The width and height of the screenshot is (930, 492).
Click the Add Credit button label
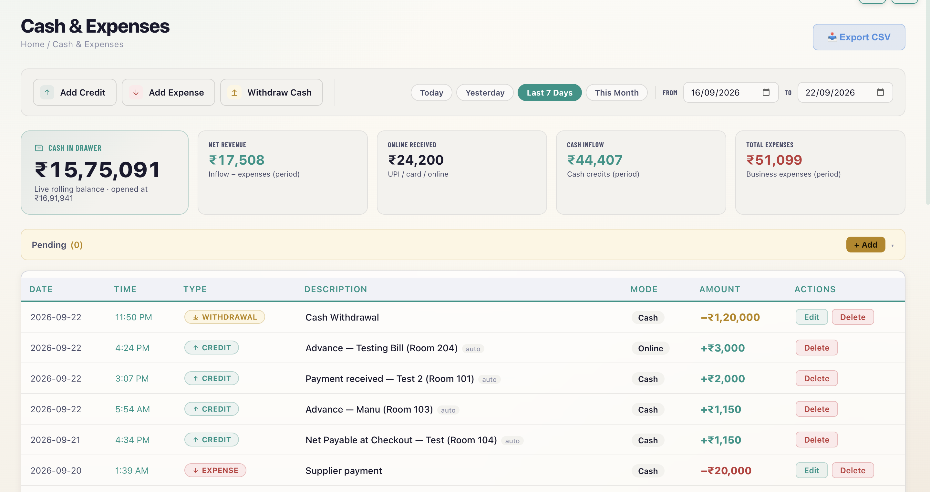point(83,92)
